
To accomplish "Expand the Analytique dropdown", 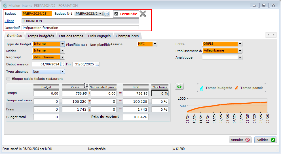I will [x=240, y=57].
